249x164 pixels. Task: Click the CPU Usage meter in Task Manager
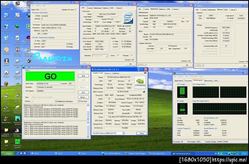[x=182, y=92]
